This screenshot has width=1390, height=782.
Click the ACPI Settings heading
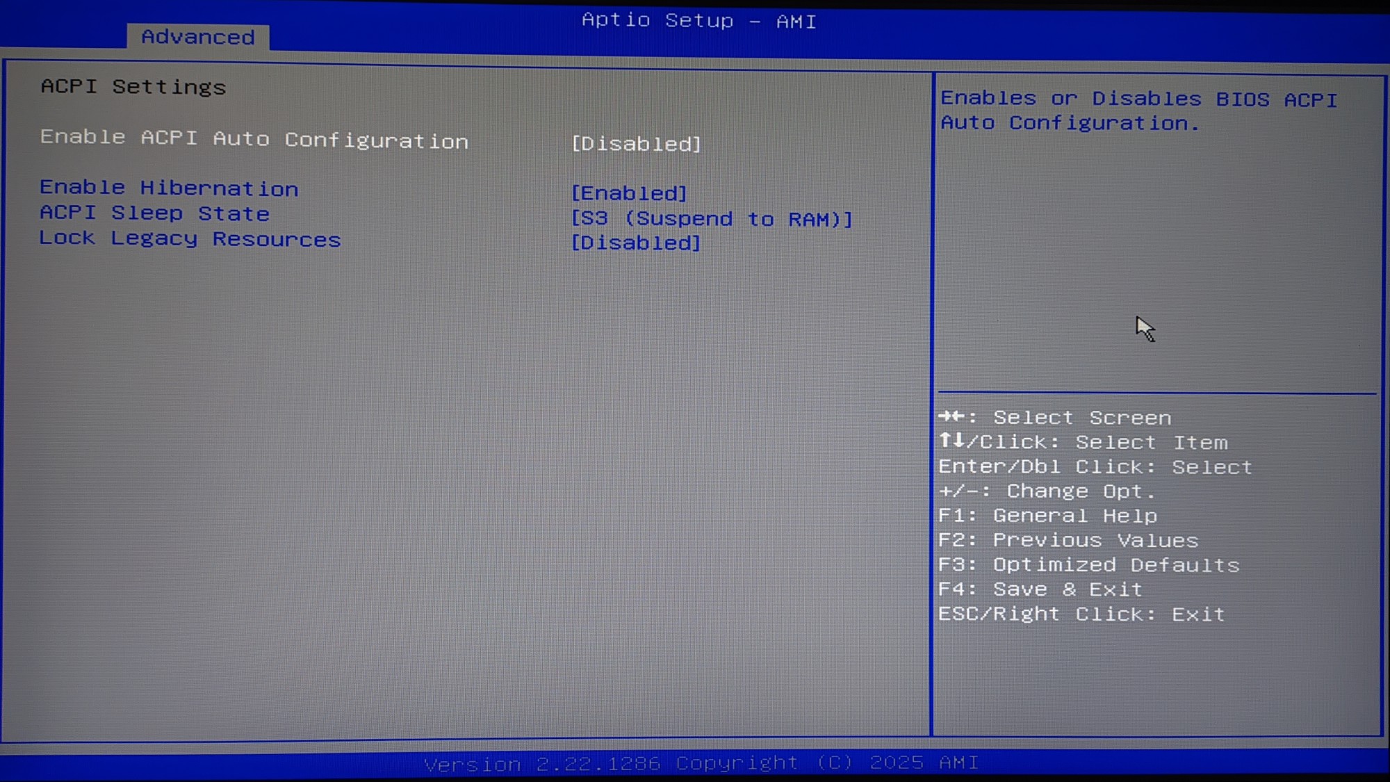click(133, 87)
